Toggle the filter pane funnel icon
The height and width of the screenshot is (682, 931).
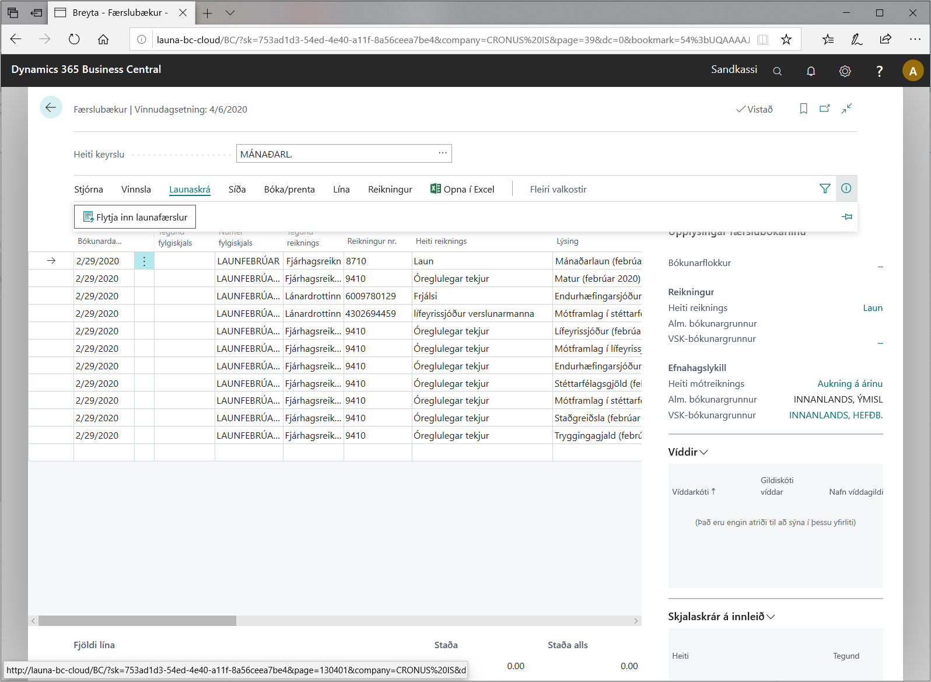825,188
